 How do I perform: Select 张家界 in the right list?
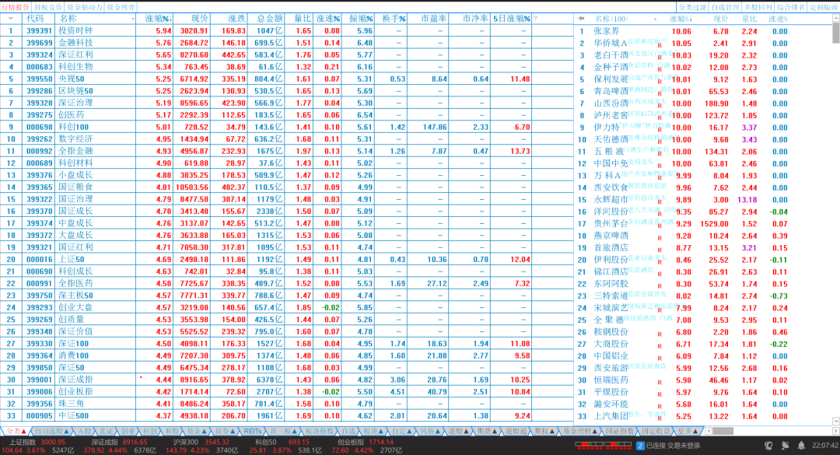(703, 31)
